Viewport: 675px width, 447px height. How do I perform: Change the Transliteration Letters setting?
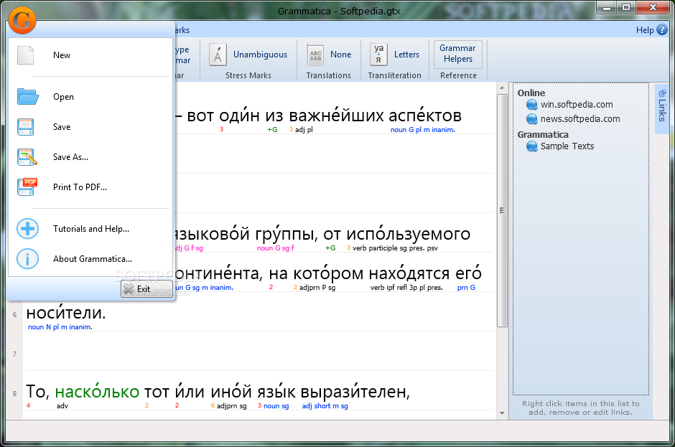(x=406, y=55)
